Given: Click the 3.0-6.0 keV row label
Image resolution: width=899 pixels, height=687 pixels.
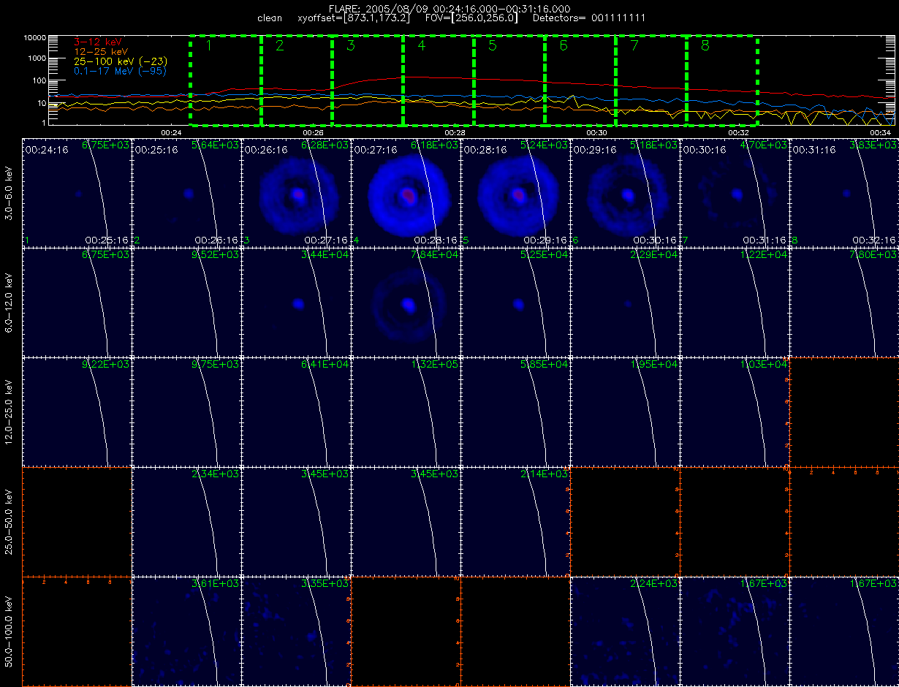Looking at the screenshot, I should point(8,193).
